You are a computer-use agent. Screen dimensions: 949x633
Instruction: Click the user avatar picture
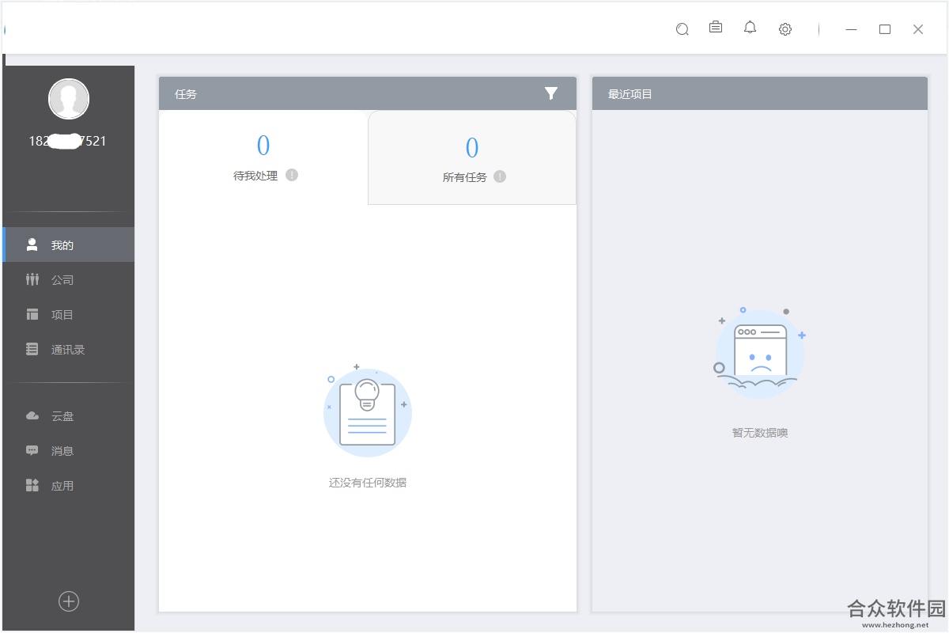pos(69,99)
